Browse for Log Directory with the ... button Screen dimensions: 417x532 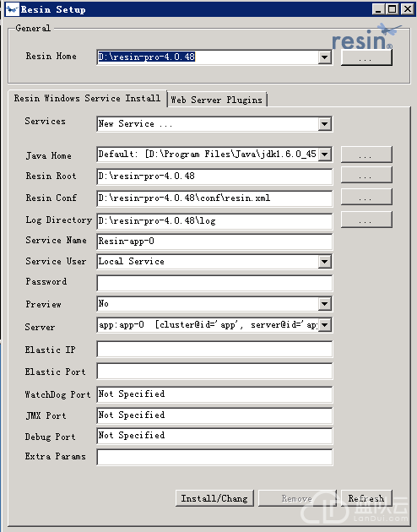coord(366,220)
